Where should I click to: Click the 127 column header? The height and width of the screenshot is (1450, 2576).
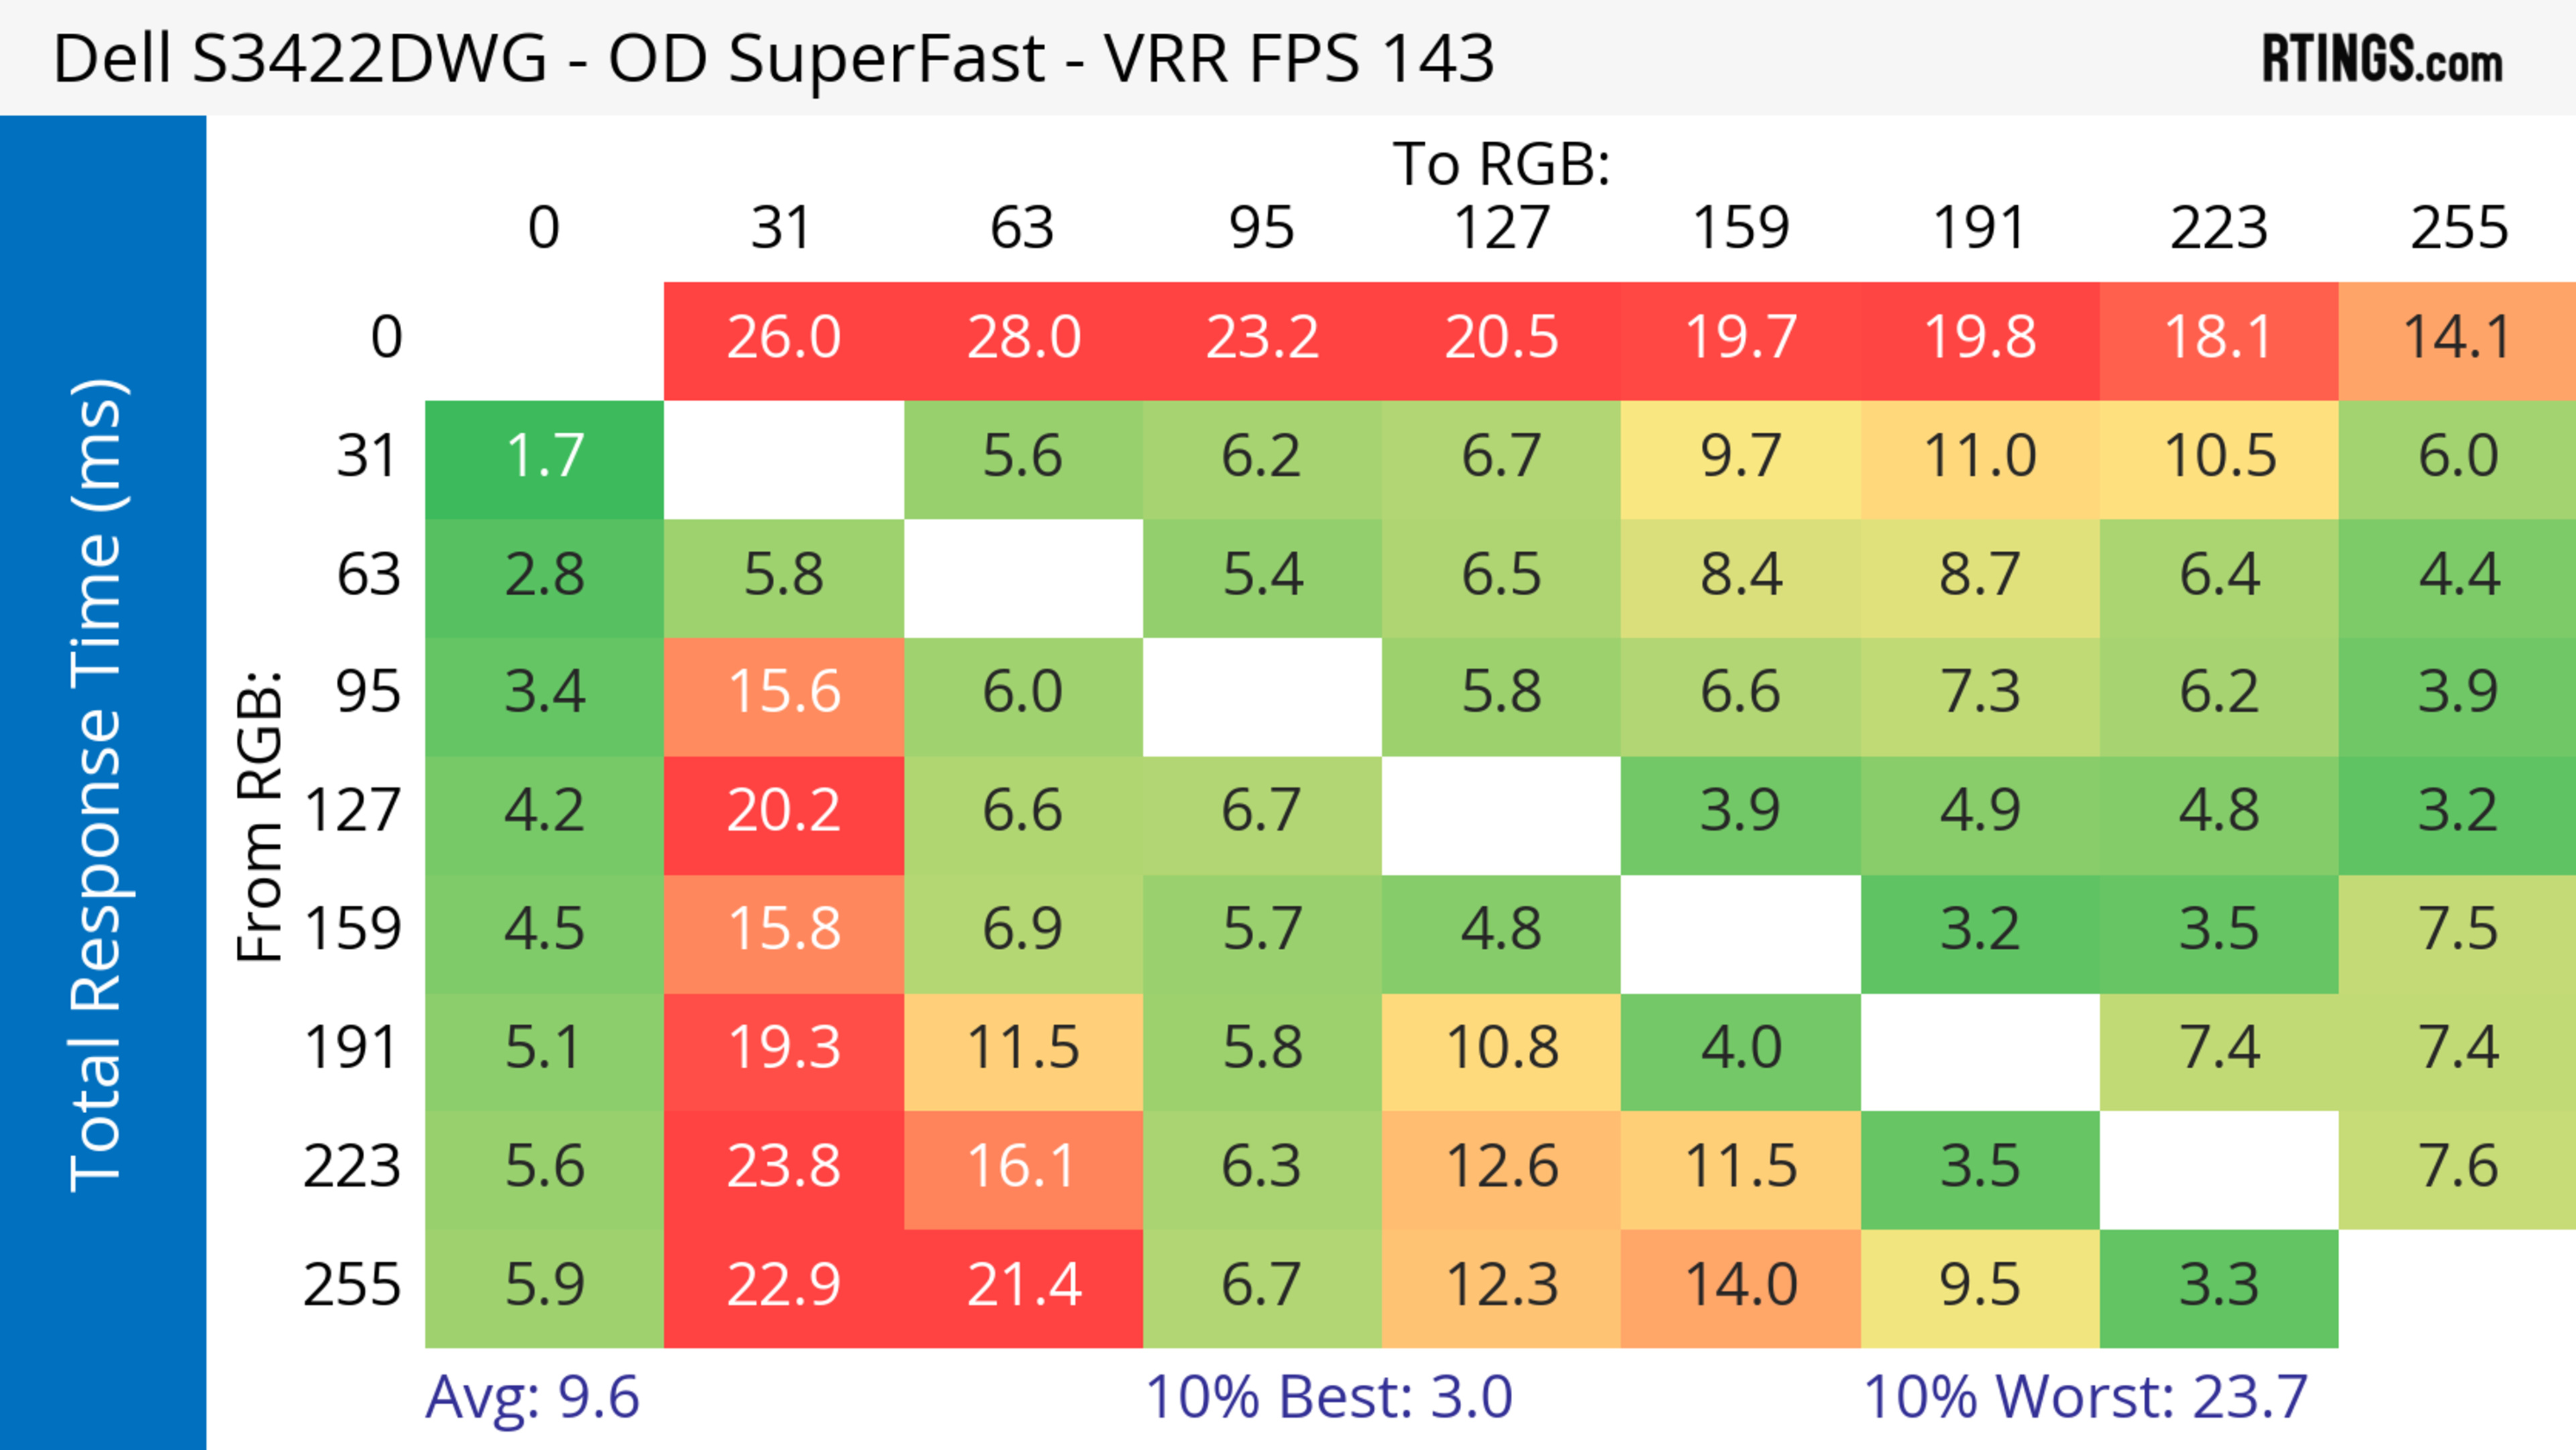point(1501,228)
